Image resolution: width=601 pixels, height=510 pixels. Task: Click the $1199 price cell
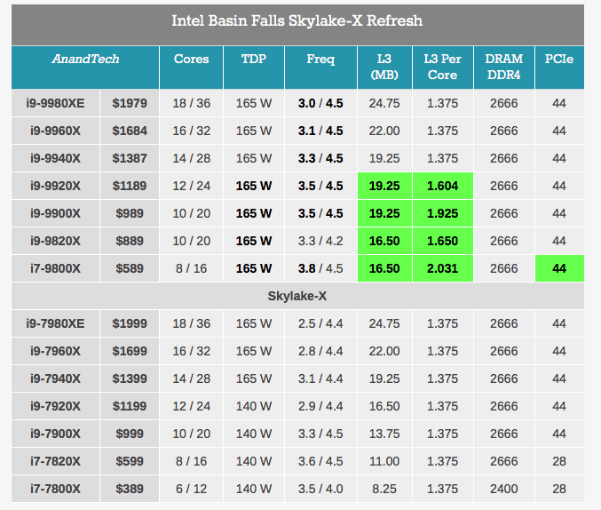tap(130, 406)
